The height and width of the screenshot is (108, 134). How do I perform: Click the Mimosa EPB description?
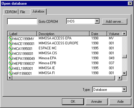click(x=47, y=63)
